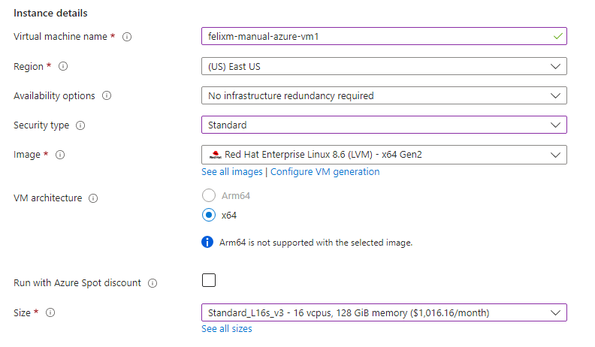Open Image dropdown with Red Hat Enterprise Linux

(x=384, y=155)
